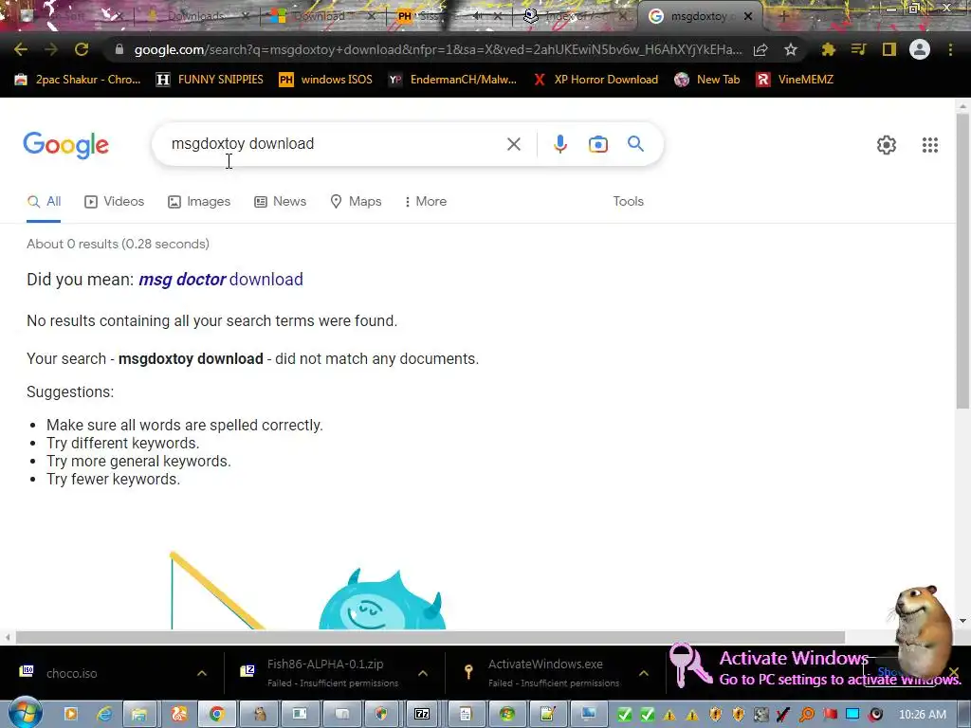The image size is (971, 728).
Task: Click the Google logo
Action: click(x=65, y=145)
